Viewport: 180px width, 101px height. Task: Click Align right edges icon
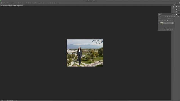(x=31, y=3)
